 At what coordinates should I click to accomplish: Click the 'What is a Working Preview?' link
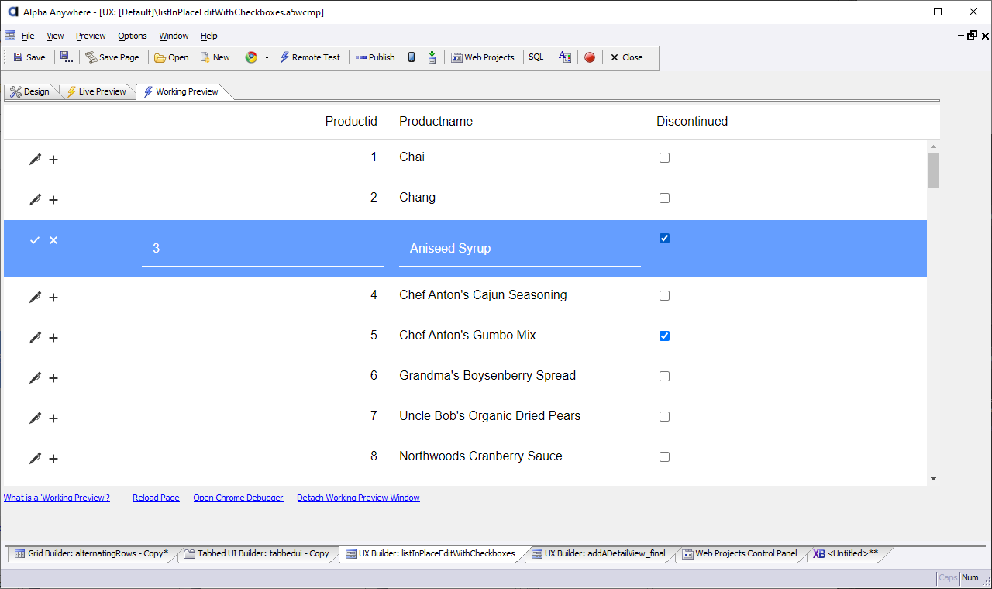pyautogui.click(x=57, y=498)
